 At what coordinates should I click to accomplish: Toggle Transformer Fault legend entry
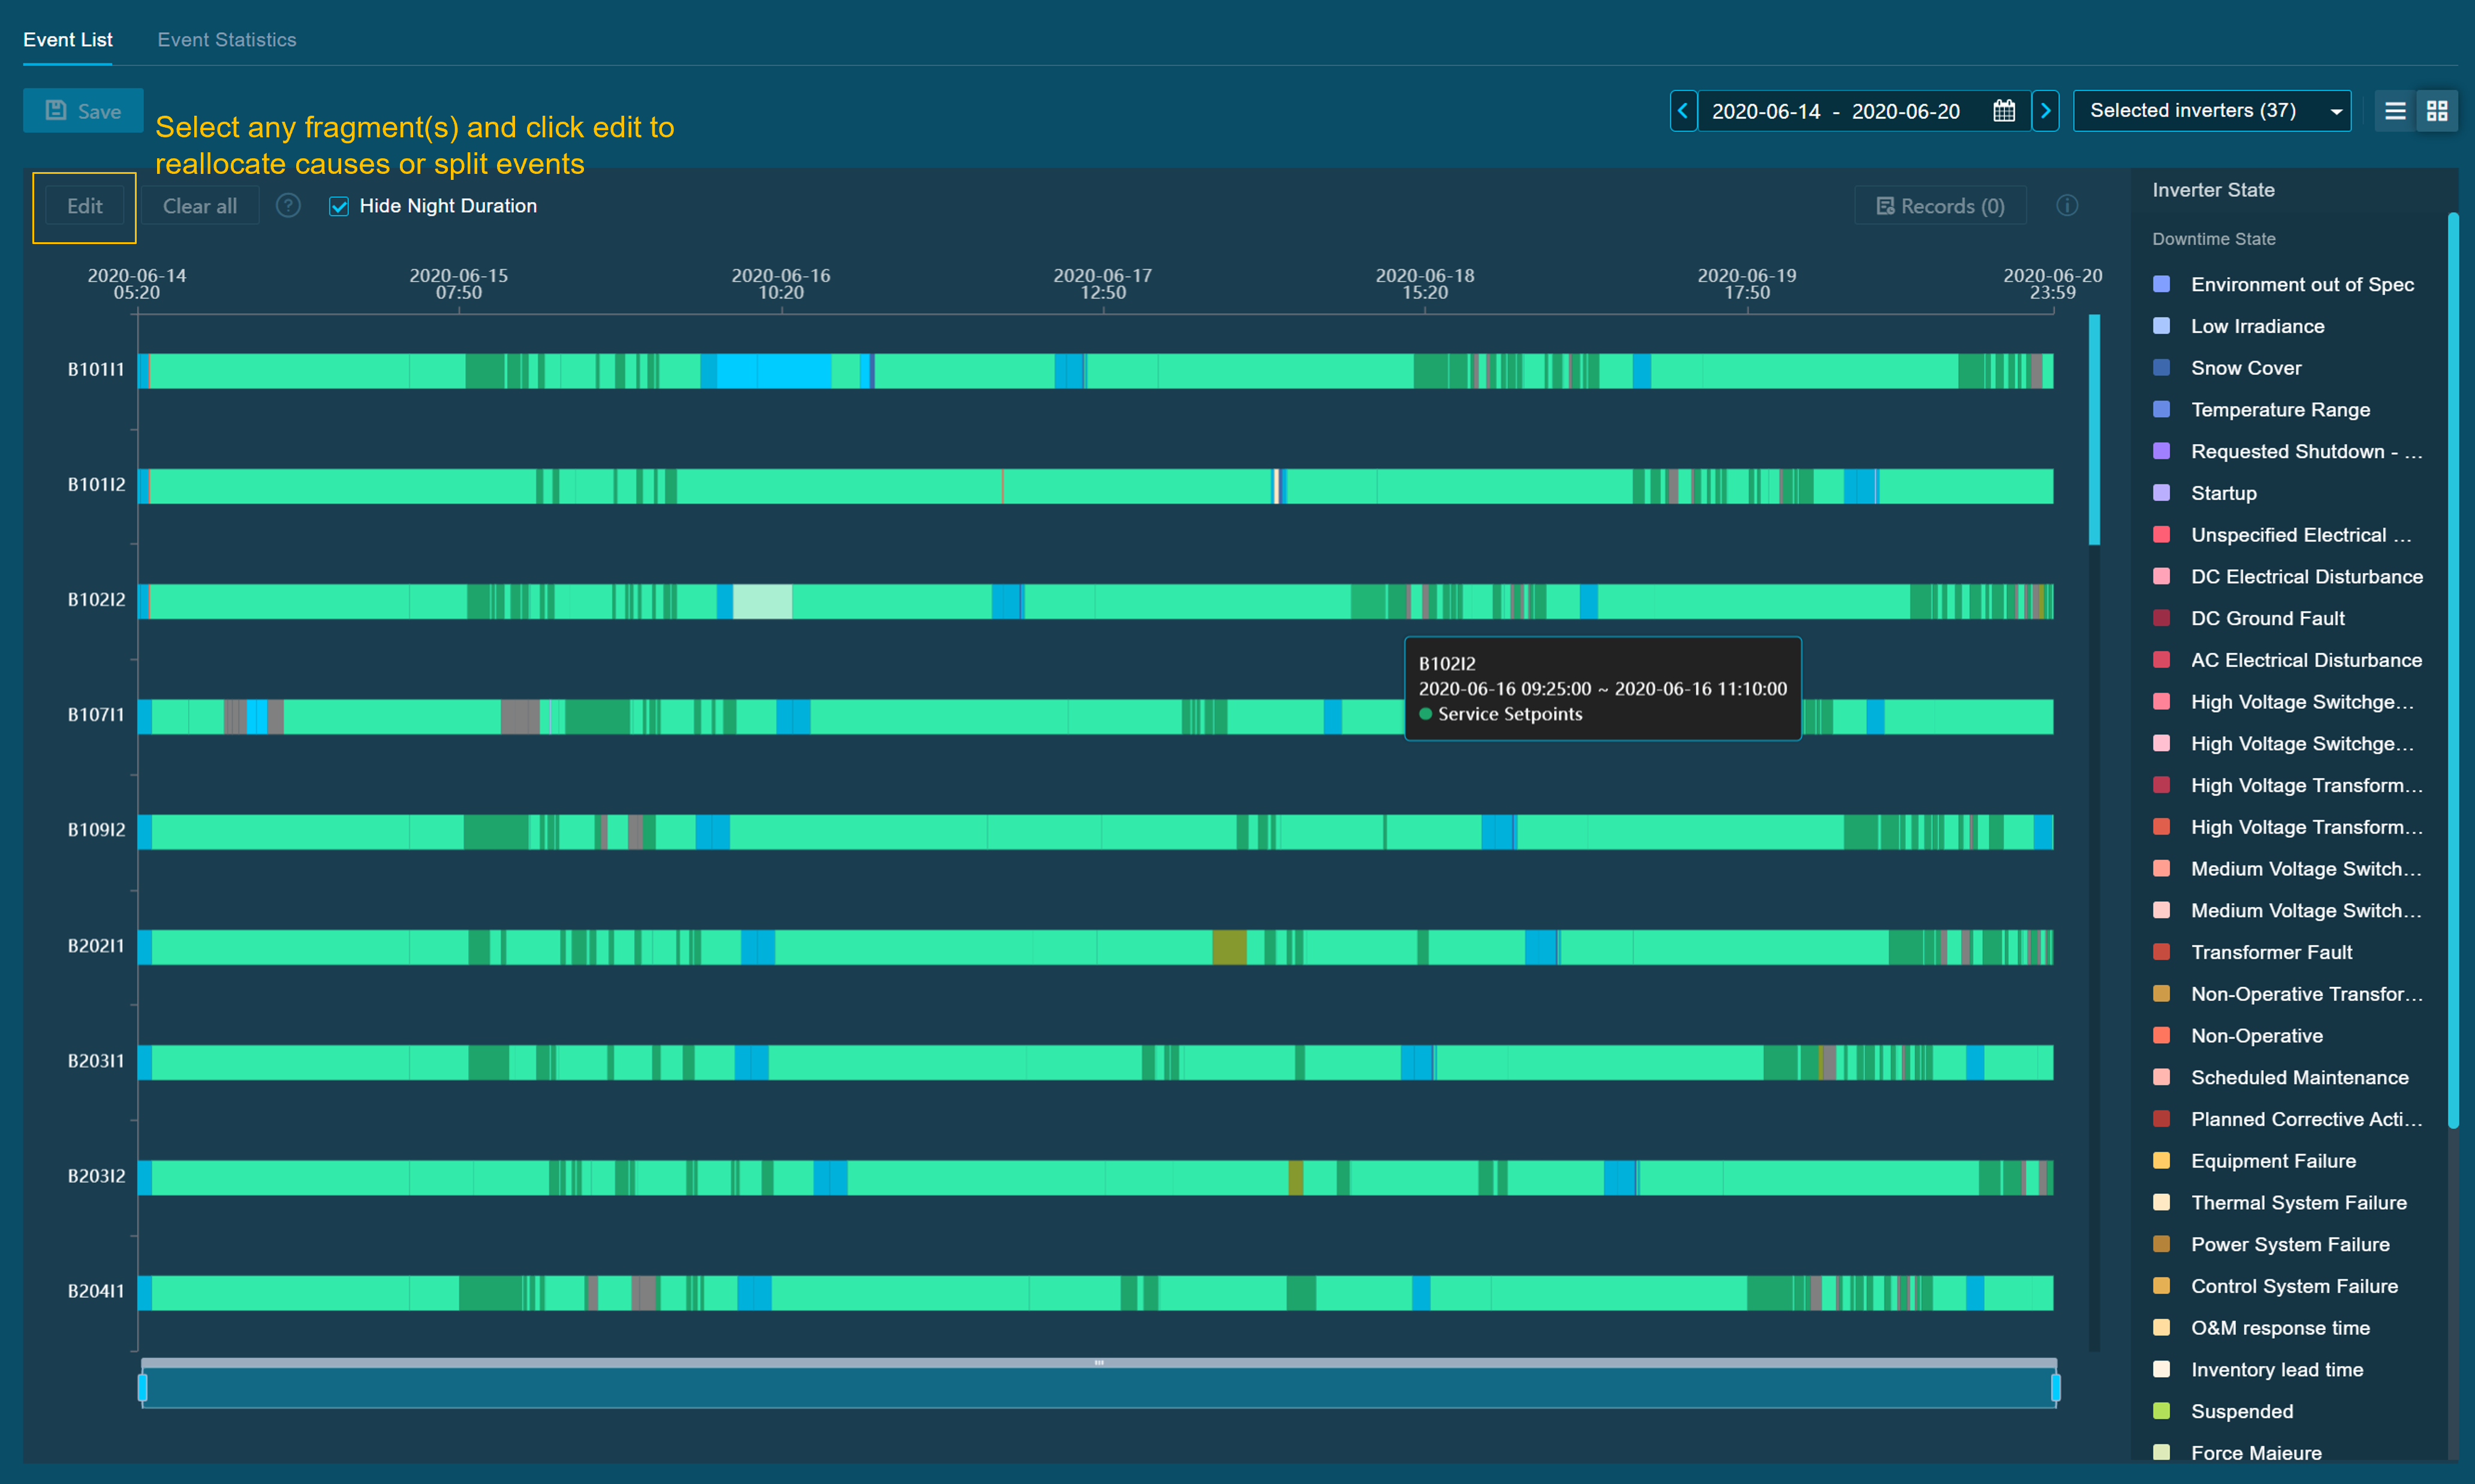point(2252,952)
